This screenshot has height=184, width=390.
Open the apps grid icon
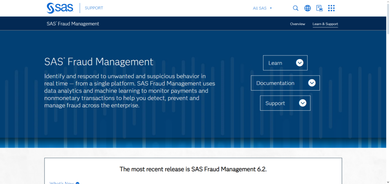click(x=331, y=8)
